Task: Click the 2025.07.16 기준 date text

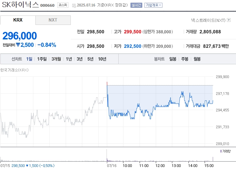Action: coord(102,5)
